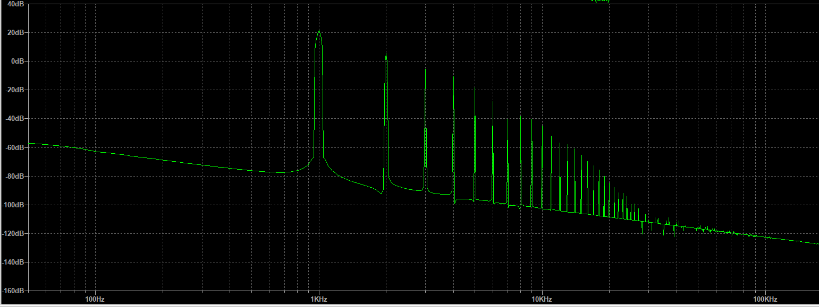Click the -20dB vertical axis label
The height and width of the screenshot is (307, 819).
(x=14, y=90)
